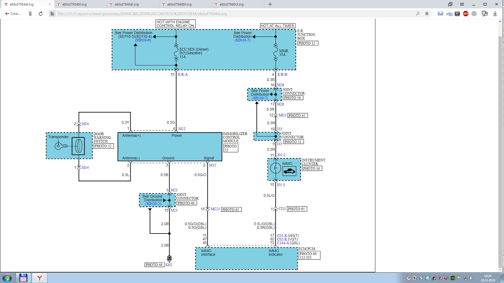504x283 pixels.
Task: Open the SD110-6 power distribution link
Action: pyautogui.click(x=143, y=40)
